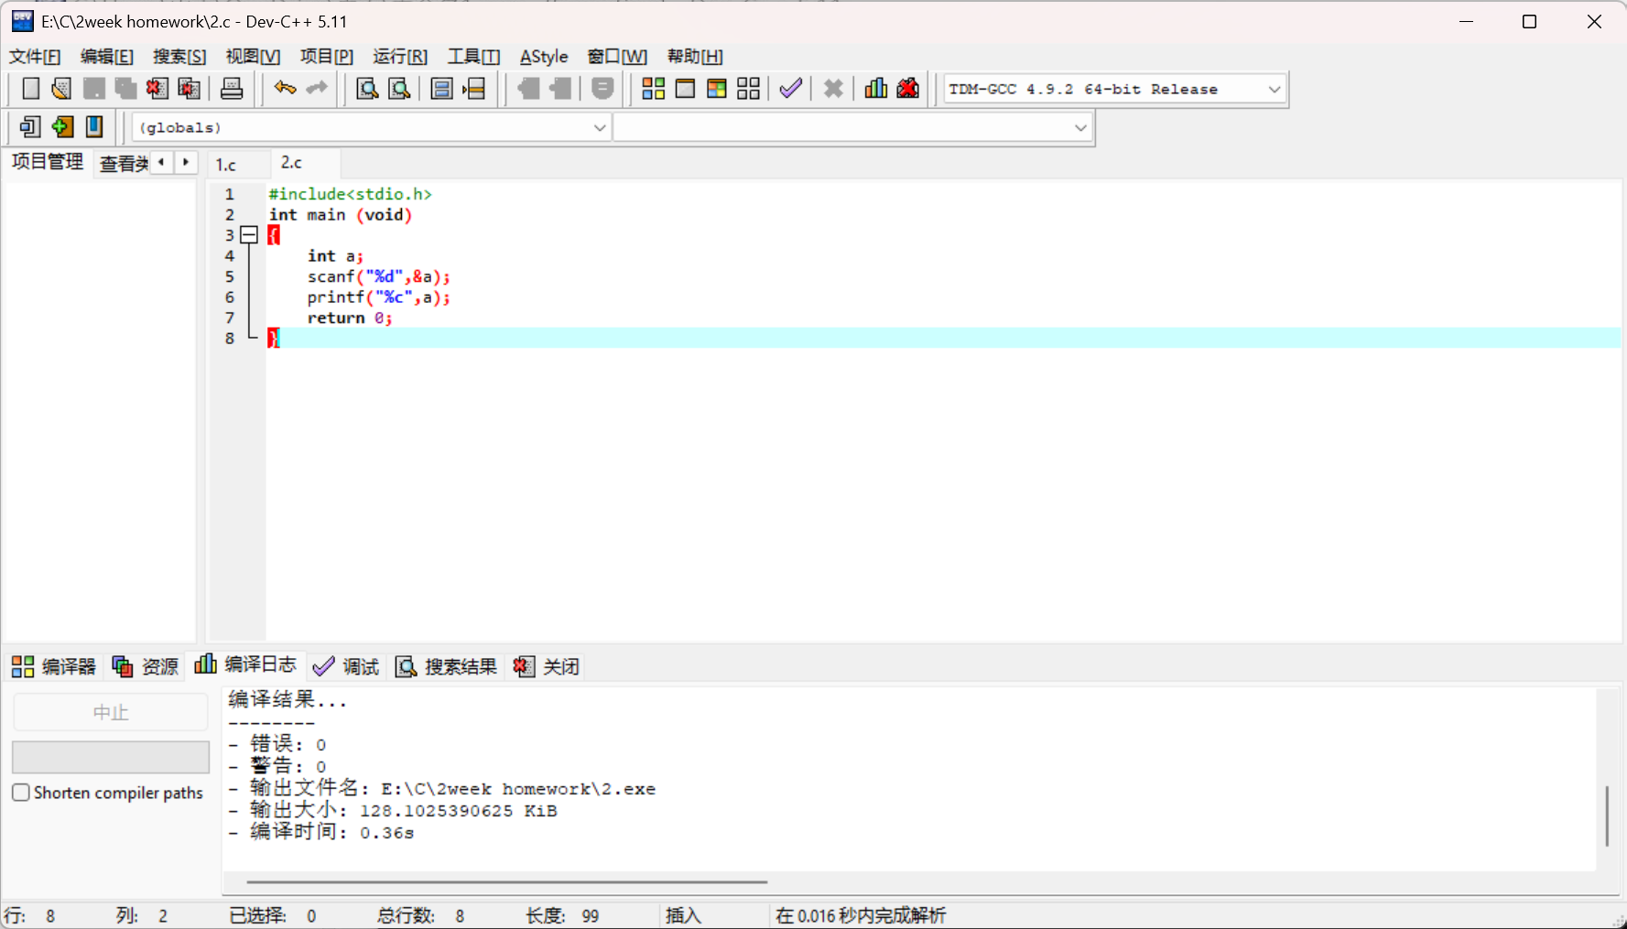This screenshot has width=1627, height=929.
Task: Click the Unindent icon in the toolbar
Action: [x=560, y=89]
